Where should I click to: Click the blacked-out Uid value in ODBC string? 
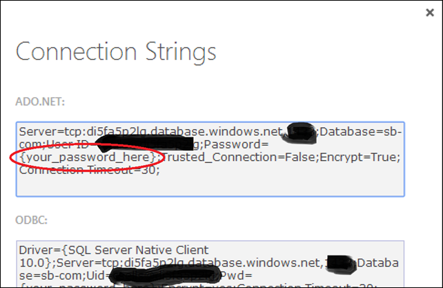[x=165, y=274]
